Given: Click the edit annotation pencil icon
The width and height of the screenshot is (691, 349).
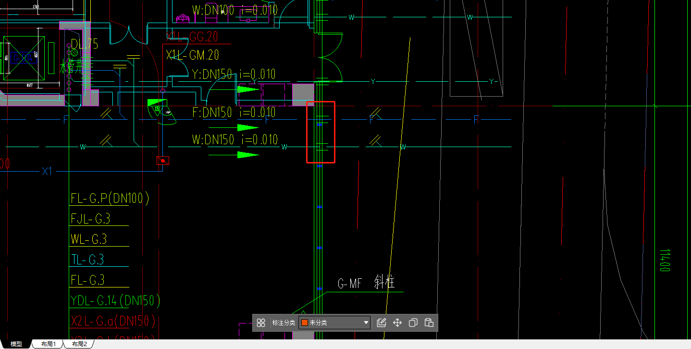Looking at the screenshot, I should click(x=382, y=323).
